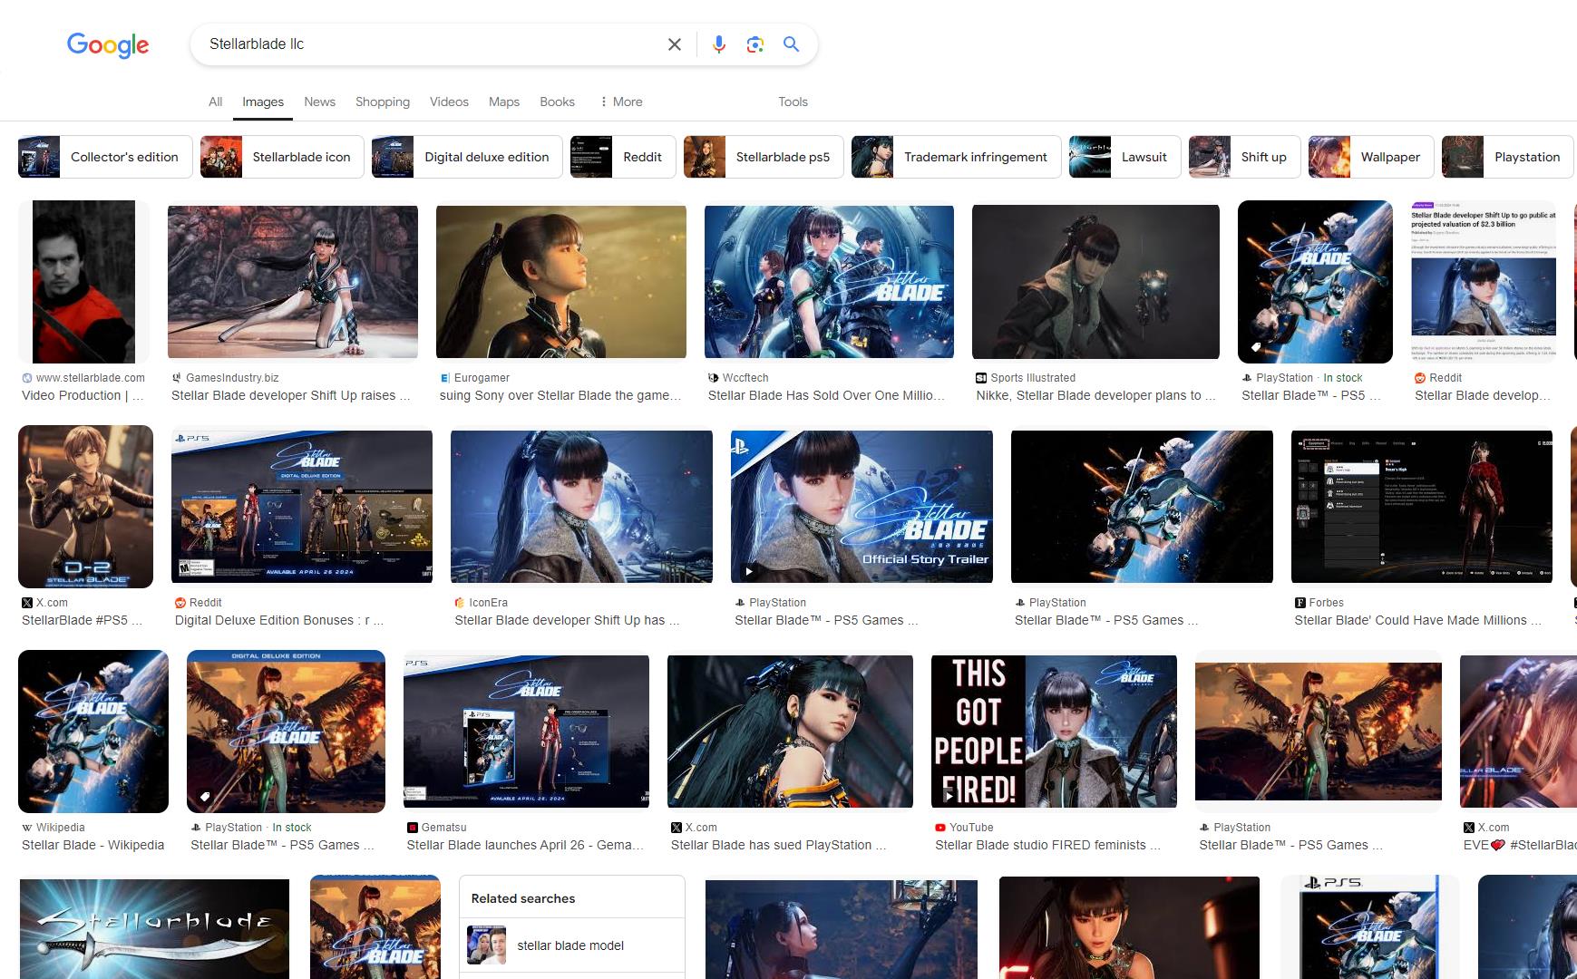Open the Eurogamer image thumbnail
Screen dimensions: 1577x979
[x=561, y=282]
